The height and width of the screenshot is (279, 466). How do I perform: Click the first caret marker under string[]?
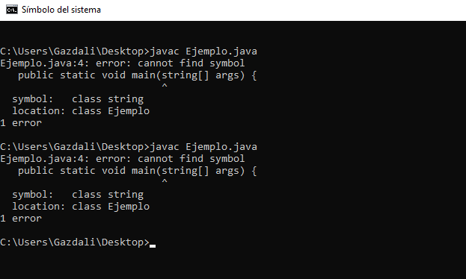point(165,86)
